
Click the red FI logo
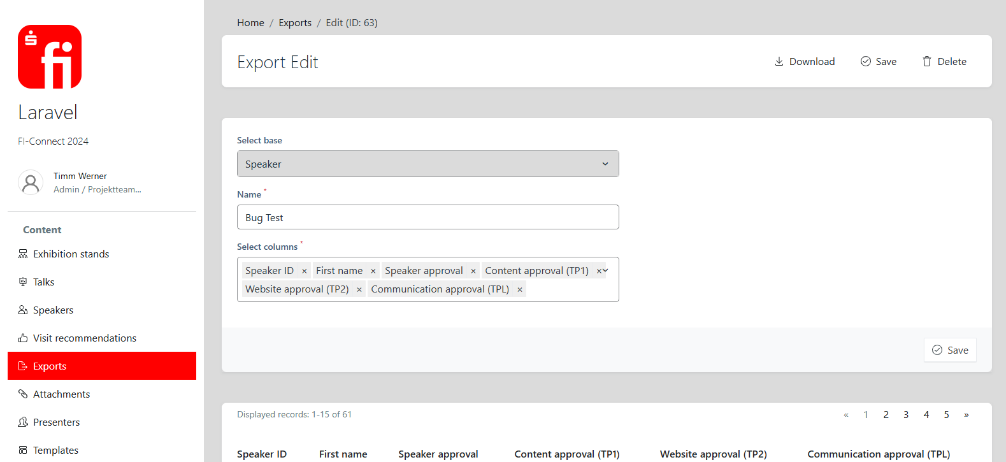[50, 57]
